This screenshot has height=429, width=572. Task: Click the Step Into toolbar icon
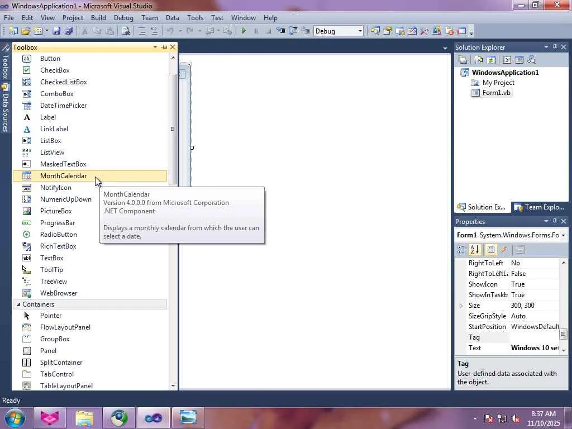(x=281, y=31)
